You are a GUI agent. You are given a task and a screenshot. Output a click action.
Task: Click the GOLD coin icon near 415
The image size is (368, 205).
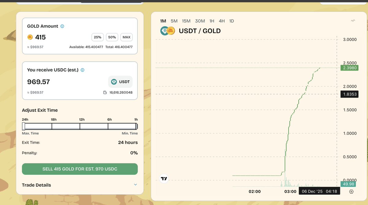(x=30, y=37)
